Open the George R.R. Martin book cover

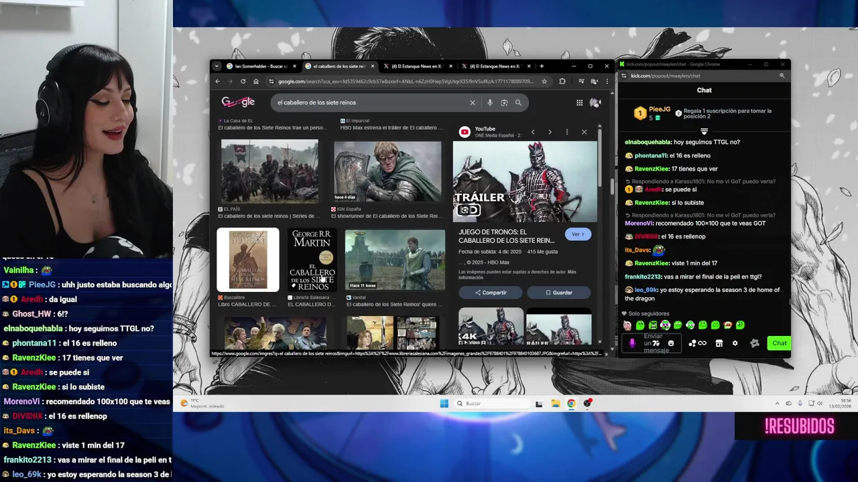[312, 260]
